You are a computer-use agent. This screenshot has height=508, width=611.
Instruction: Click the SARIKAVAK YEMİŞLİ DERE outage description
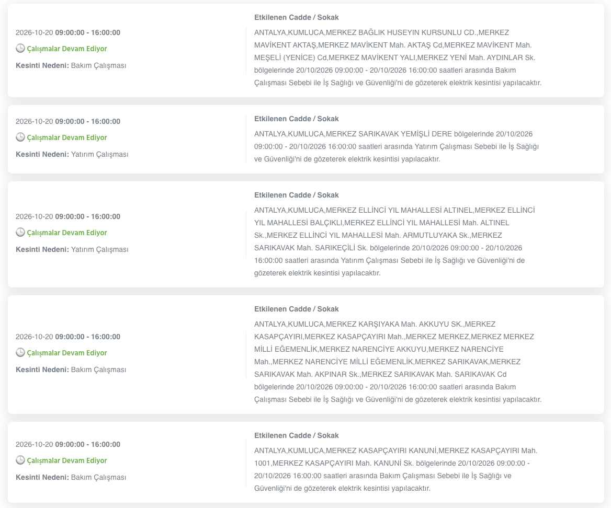(397, 146)
